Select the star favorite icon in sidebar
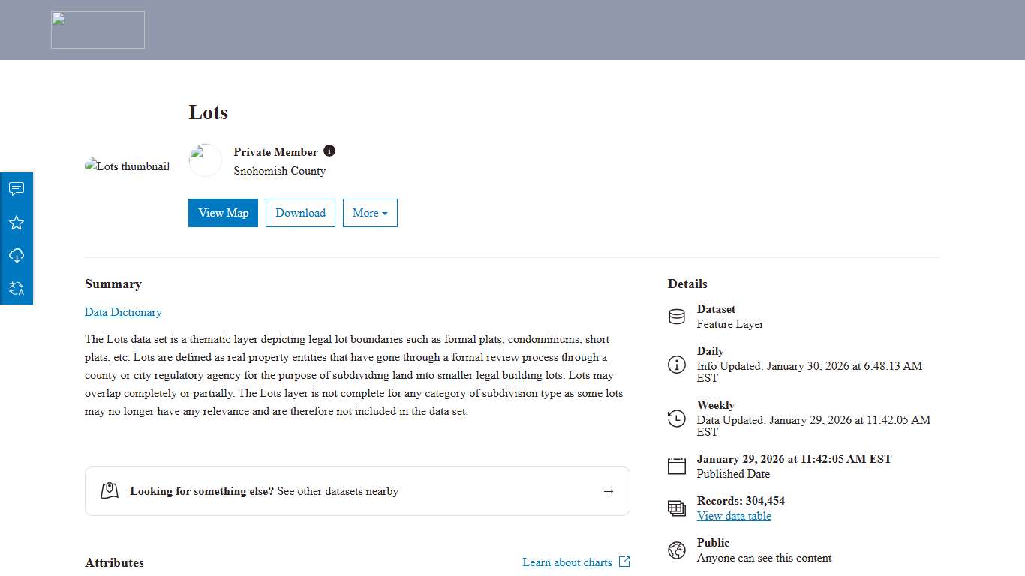Viewport: 1025px width, 576px height. click(17, 222)
